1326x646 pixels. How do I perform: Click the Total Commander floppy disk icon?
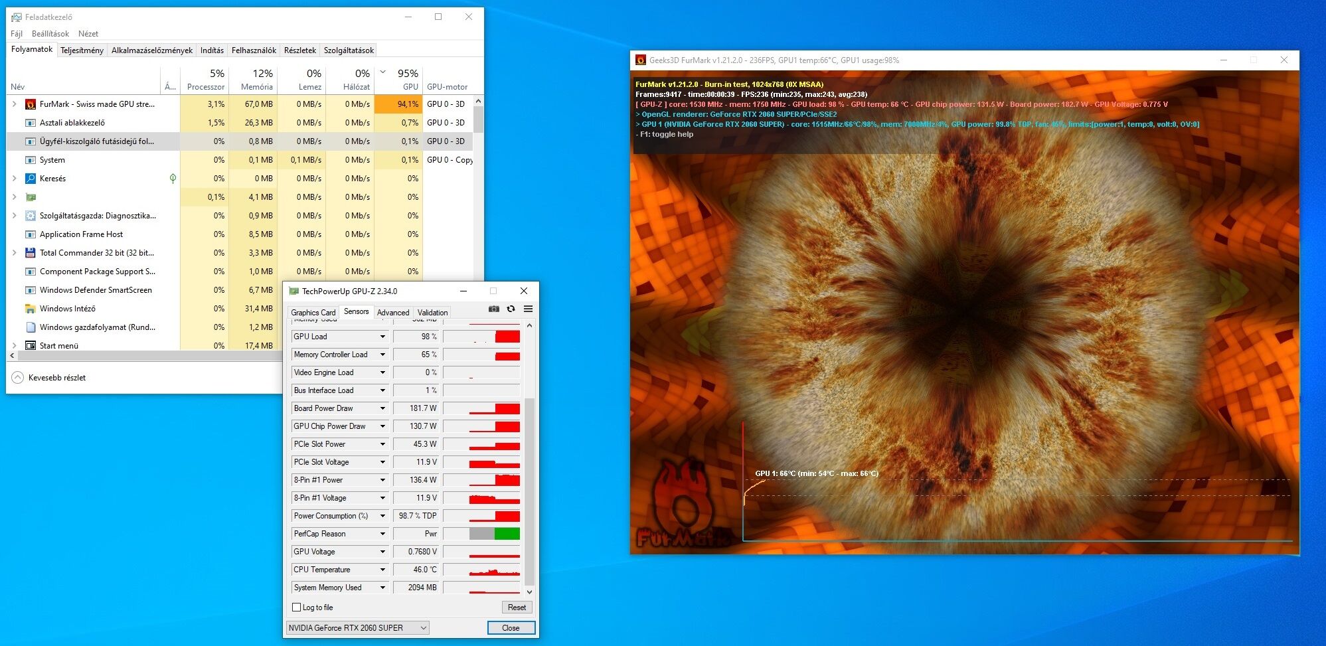30,253
